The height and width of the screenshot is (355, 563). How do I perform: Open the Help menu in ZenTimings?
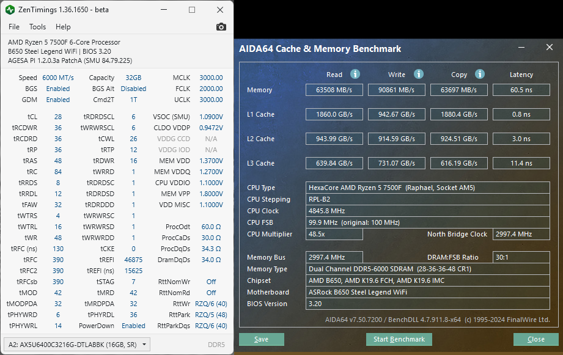(x=63, y=27)
